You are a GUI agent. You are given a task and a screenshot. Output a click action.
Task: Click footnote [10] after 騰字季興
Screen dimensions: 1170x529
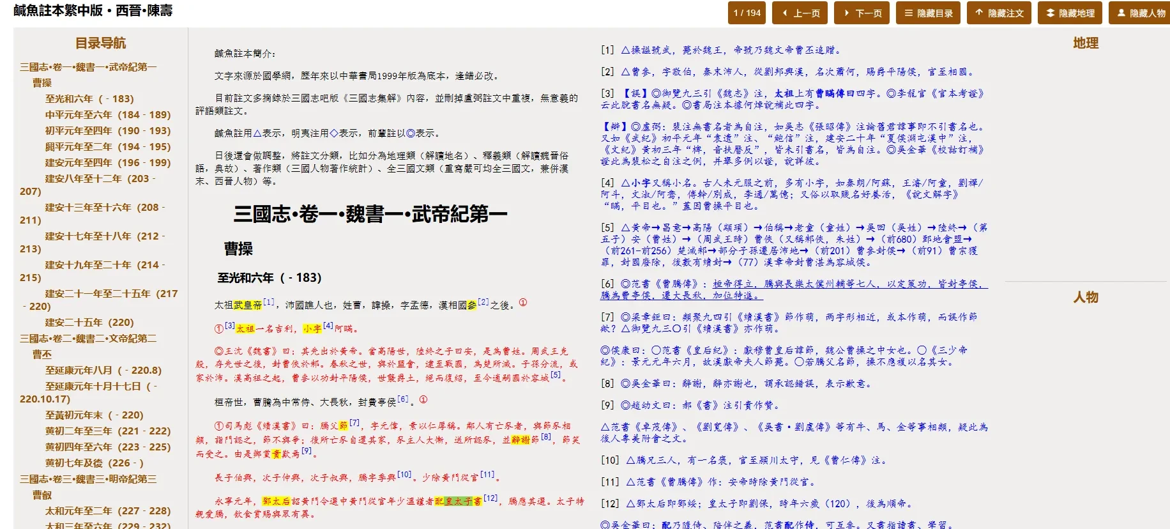pyautogui.click(x=404, y=475)
